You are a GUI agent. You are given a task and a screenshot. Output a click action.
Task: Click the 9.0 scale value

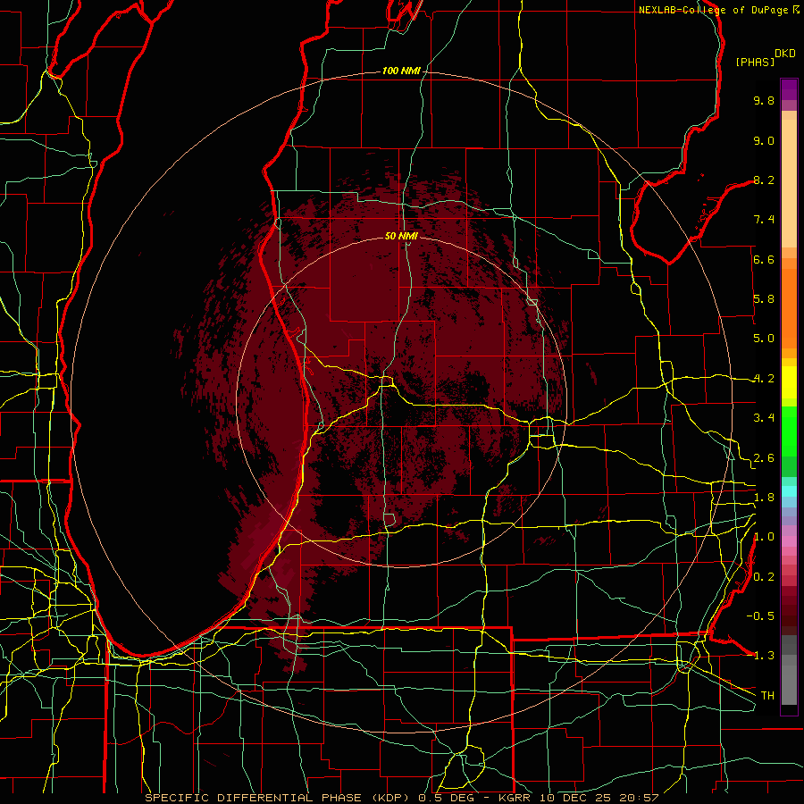pos(764,140)
